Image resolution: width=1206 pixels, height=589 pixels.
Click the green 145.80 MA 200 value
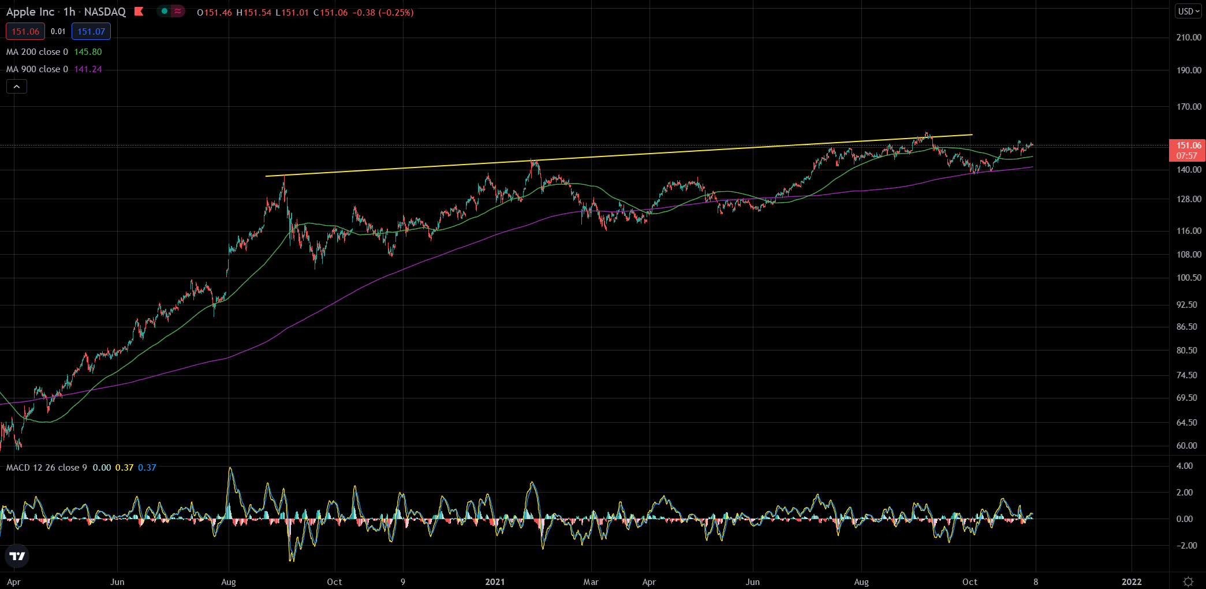click(88, 52)
